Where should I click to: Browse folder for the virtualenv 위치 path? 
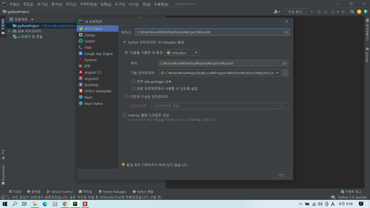285,63
